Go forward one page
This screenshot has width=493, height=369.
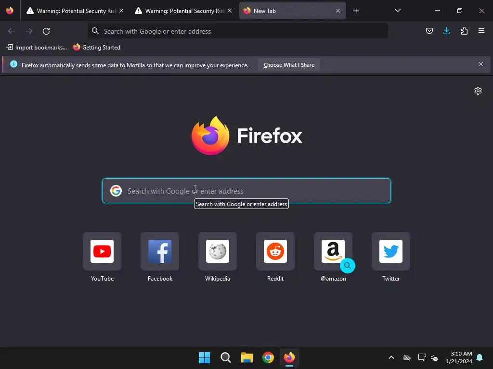point(28,31)
